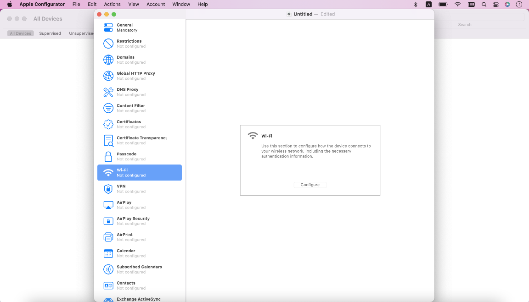The image size is (529, 302).
Task: Open Passcode using the padlock icon
Action: 108,157
